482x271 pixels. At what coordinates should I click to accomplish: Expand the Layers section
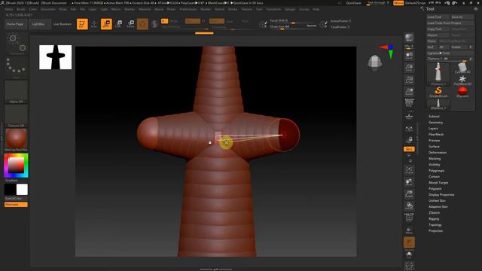tap(433, 129)
